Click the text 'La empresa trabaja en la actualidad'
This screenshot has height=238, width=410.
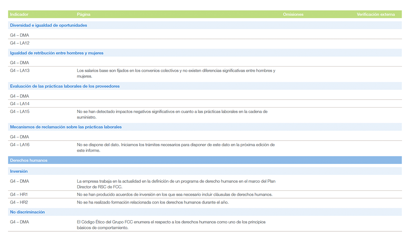109,181
